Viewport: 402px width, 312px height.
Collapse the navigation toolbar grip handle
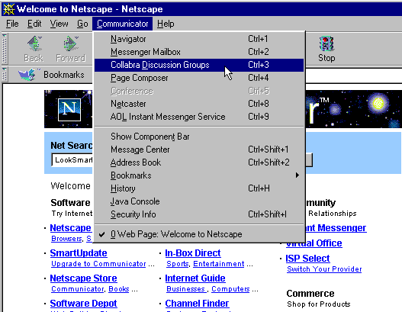pos(5,49)
